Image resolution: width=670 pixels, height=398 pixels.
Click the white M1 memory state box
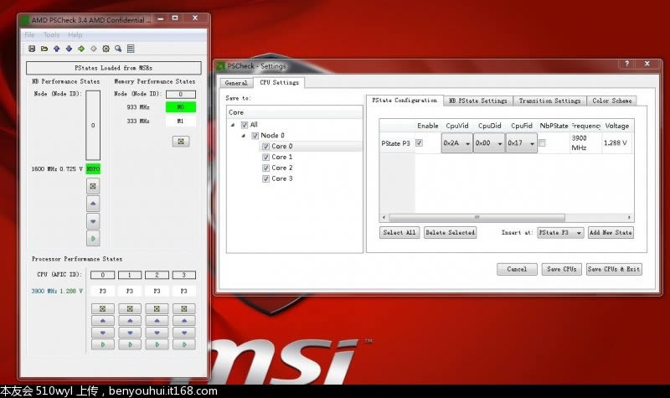point(181,121)
